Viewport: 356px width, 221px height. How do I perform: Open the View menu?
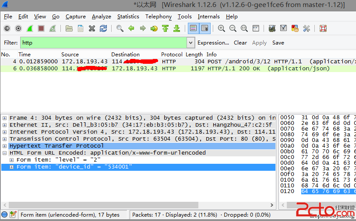[x=40, y=17]
